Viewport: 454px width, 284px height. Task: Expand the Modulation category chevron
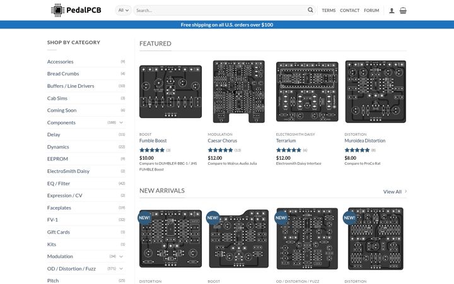121,256
